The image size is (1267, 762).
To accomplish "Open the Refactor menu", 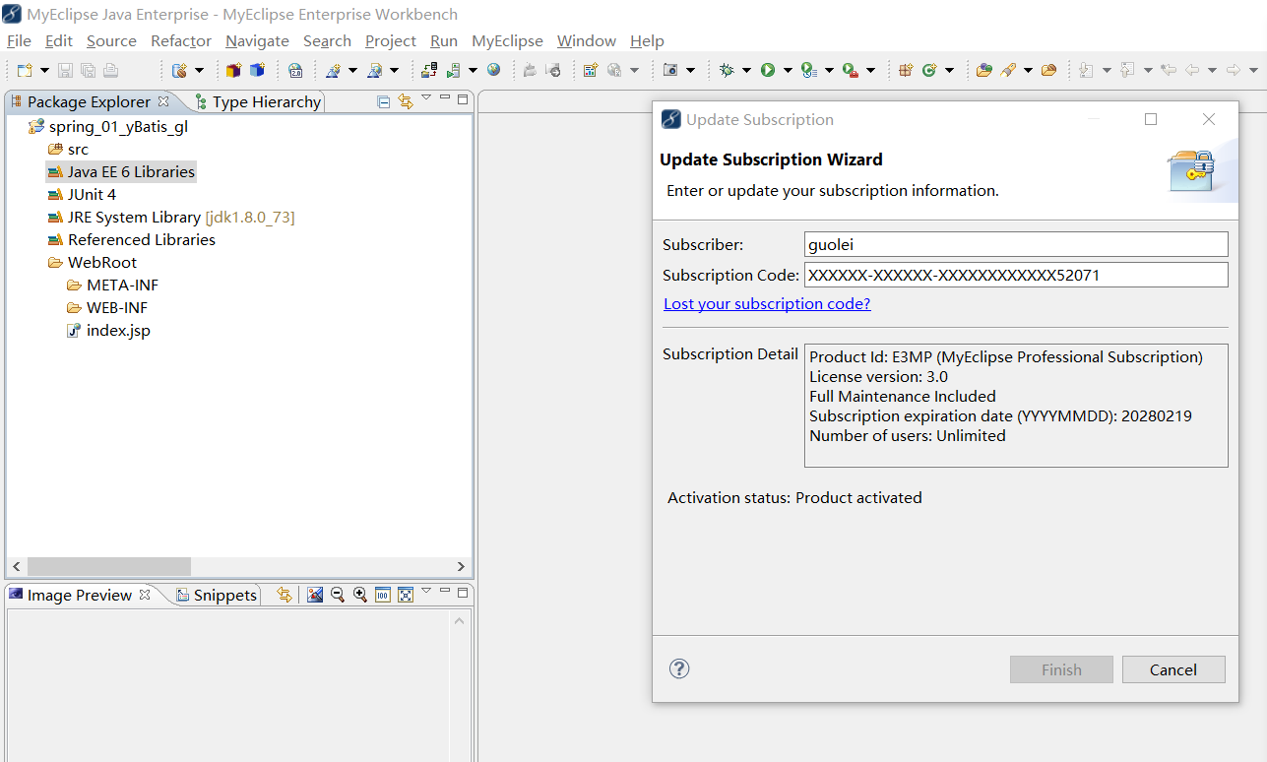I will (181, 40).
